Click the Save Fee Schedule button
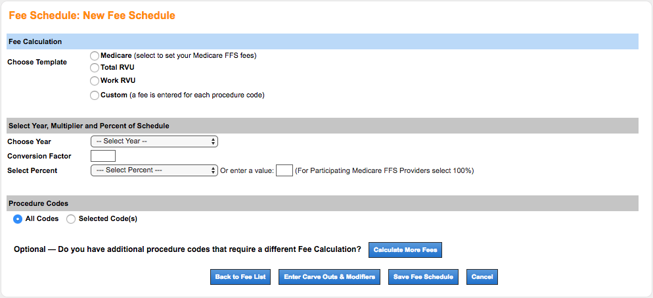This screenshot has width=653, height=298. pos(423,277)
